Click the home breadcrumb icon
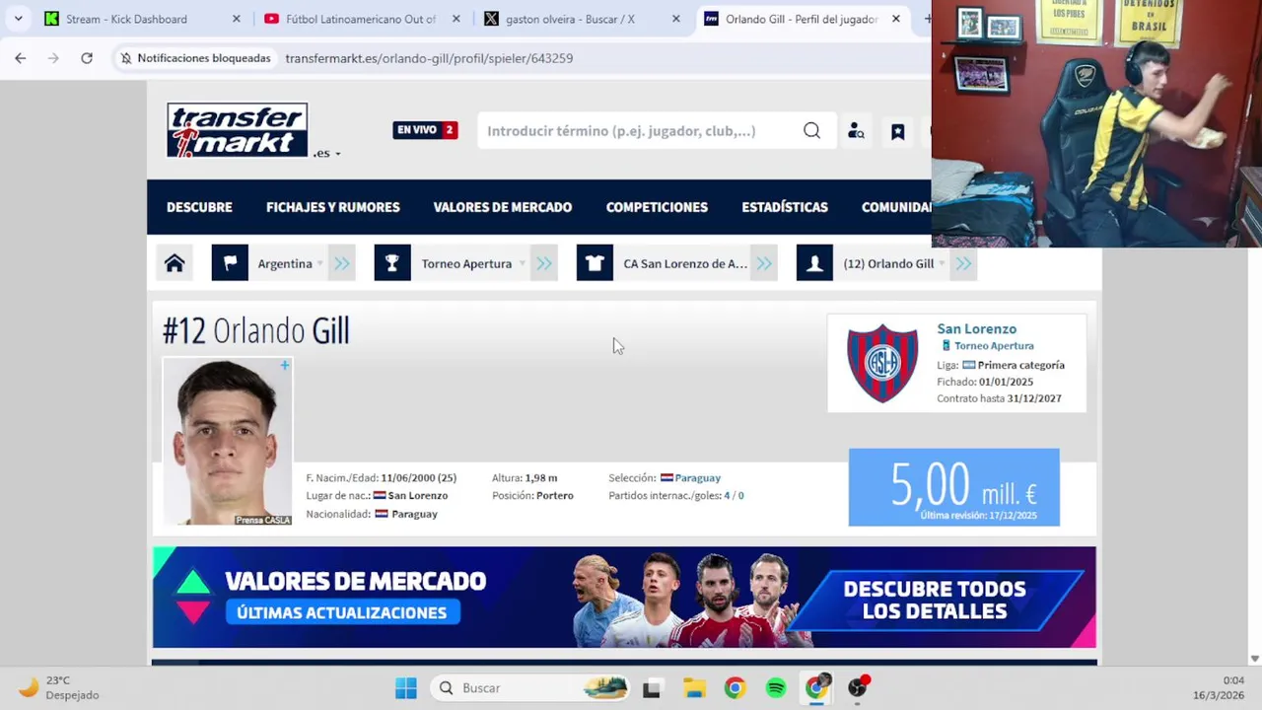1262x710 pixels. [x=175, y=263]
